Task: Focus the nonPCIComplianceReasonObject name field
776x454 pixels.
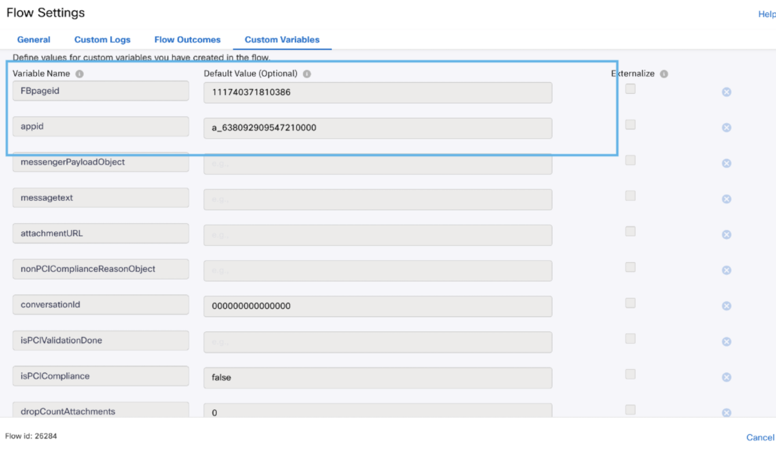Action: [101, 269]
